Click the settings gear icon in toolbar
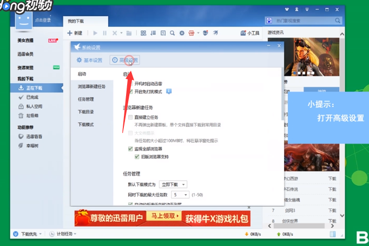 (182, 33)
